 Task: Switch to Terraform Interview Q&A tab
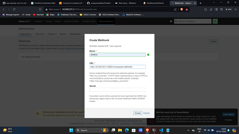click(43, 3)
